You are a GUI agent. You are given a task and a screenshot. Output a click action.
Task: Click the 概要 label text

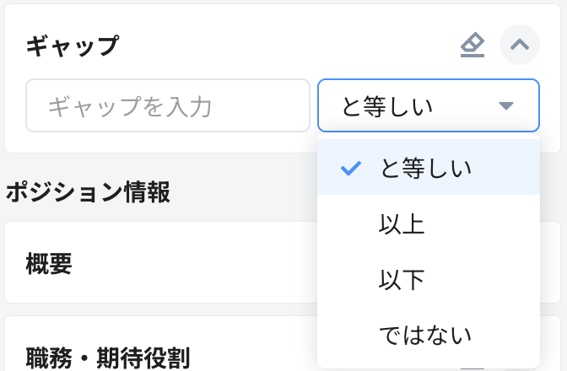pyautogui.click(x=49, y=263)
